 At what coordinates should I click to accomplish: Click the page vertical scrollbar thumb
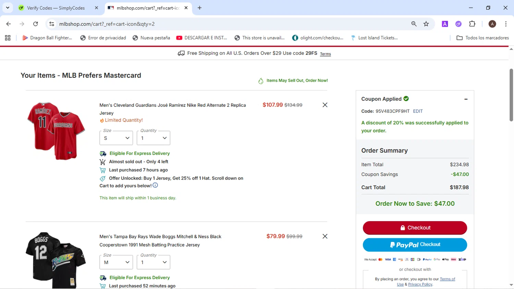click(511, 95)
